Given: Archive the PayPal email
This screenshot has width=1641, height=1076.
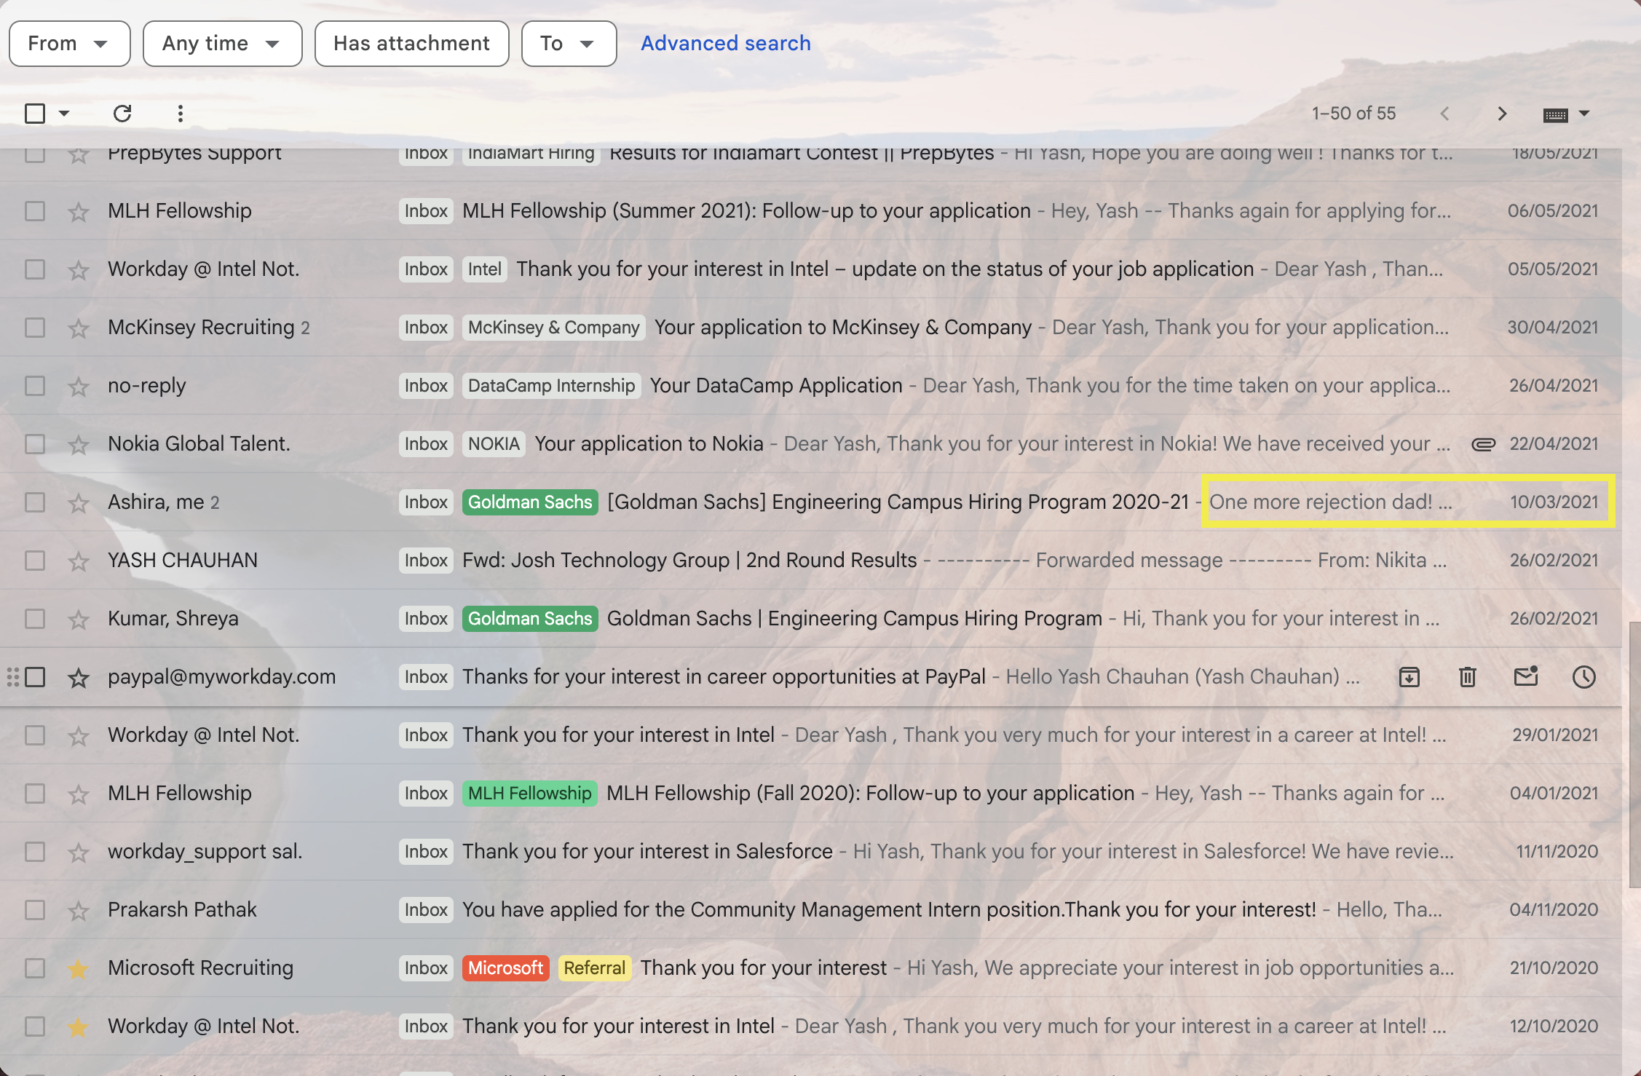Looking at the screenshot, I should pos(1409,677).
